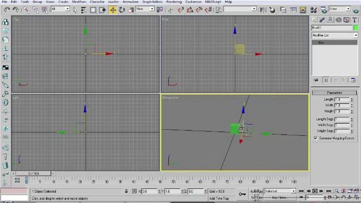This screenshot has width=361, height=203.
Task: Toggle Window/Crossing selection icon
Action: click(x=102, y=10)
